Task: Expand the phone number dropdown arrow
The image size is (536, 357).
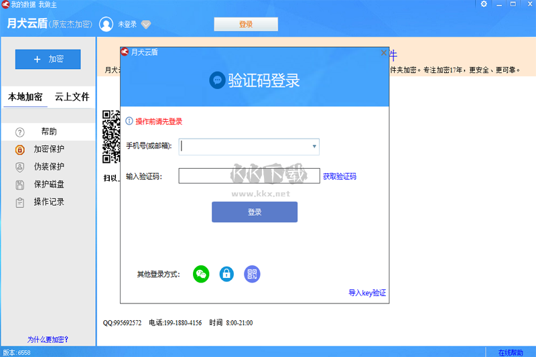Action: [x=314, y=147]
